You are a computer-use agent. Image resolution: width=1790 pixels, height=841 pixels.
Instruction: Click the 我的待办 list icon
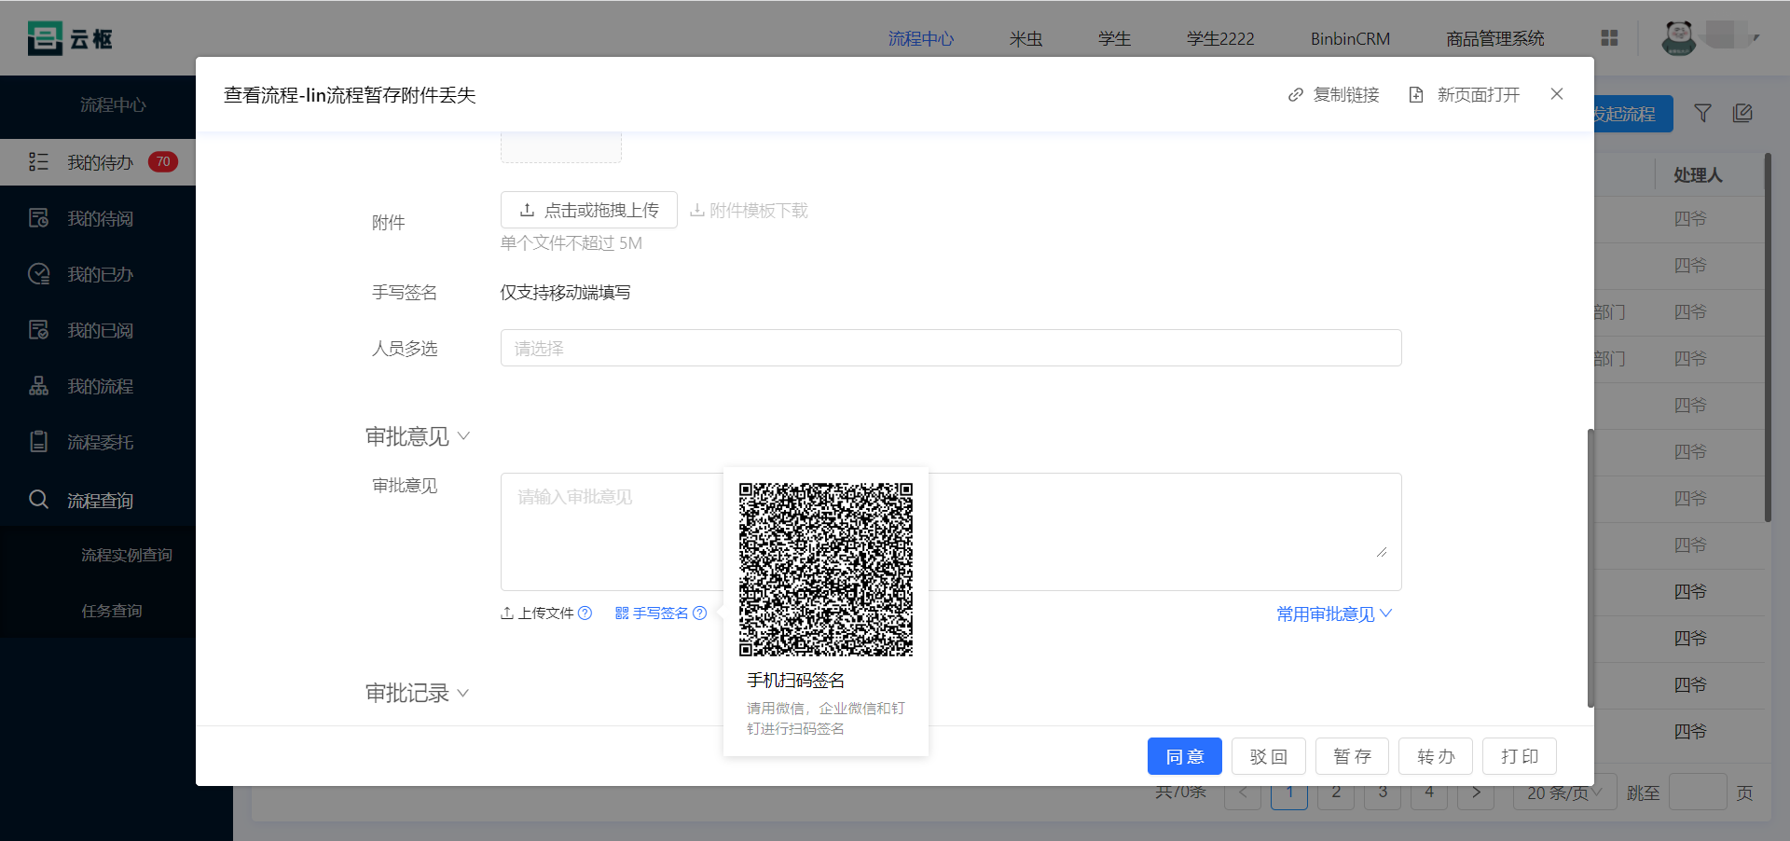click(38, 162)
